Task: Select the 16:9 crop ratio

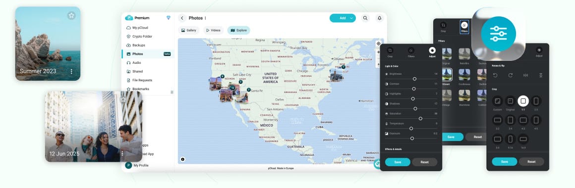Action: pyautogui.click(x=523, y=139)
